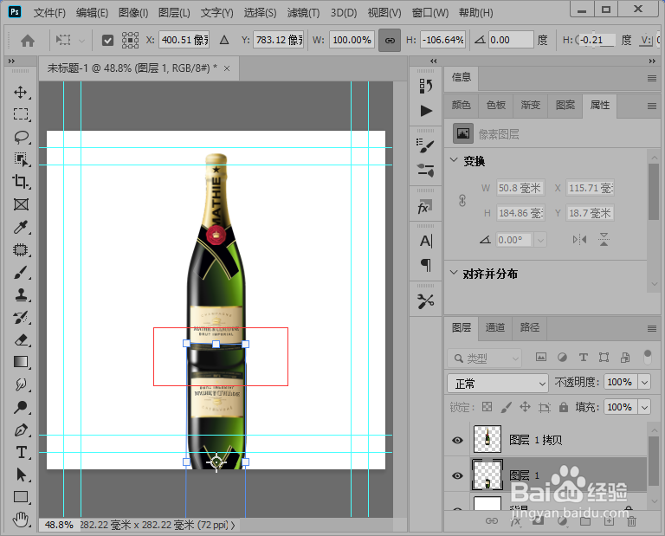Switch to the 路径 tab
This screenshot has height=536, width=665.
[530, 328]
